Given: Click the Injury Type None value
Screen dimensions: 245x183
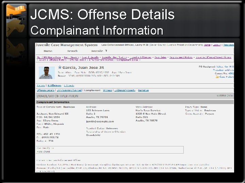Looking at the screenshot, I should coord(204,107).
